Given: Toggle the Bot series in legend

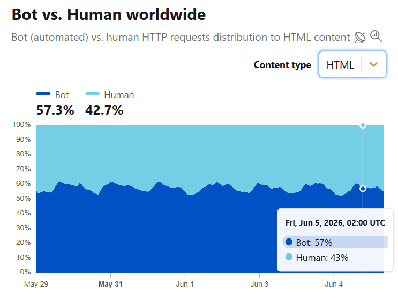Looking at the screenshot, I should coord(53,95).
